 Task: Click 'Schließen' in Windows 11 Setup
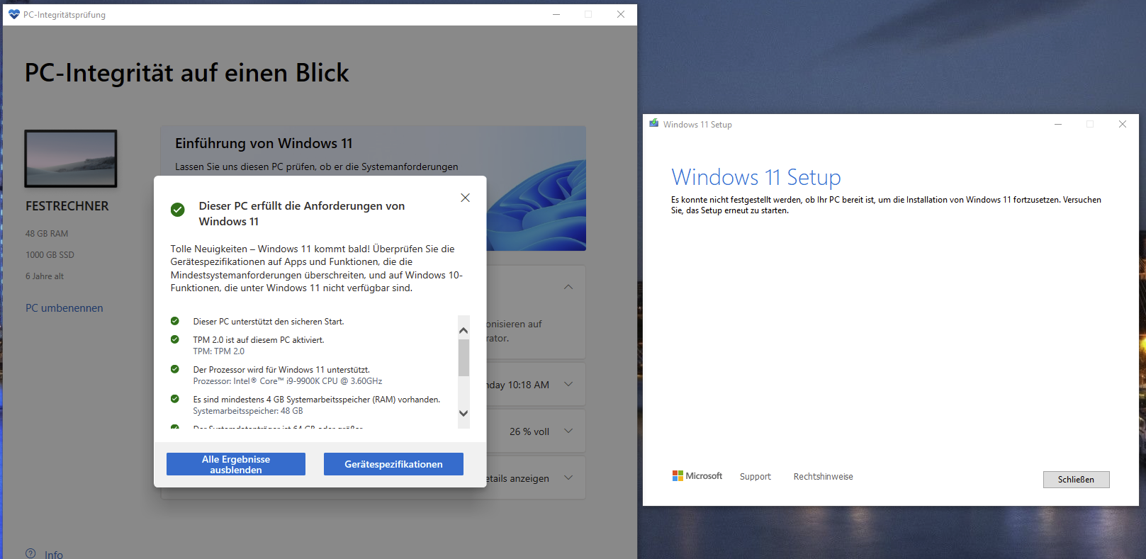pyautogui.click(x=1076, y=480)
